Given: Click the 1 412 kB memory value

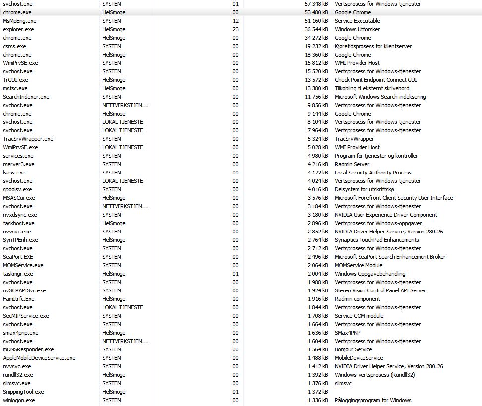Looking at the screenshot, I should [318, 366].
